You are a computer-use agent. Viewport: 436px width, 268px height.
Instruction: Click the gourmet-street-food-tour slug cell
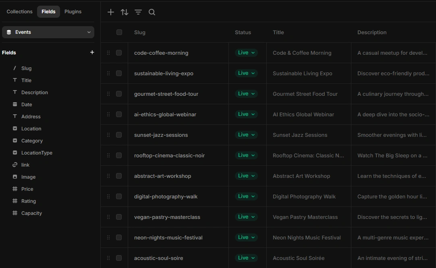click(x=178, y=94)
